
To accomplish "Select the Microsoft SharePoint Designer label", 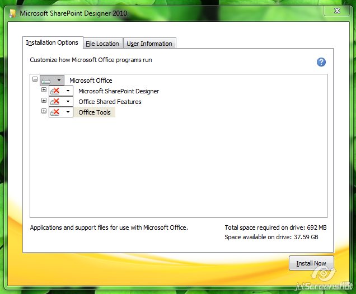I will tap(119, 91).
